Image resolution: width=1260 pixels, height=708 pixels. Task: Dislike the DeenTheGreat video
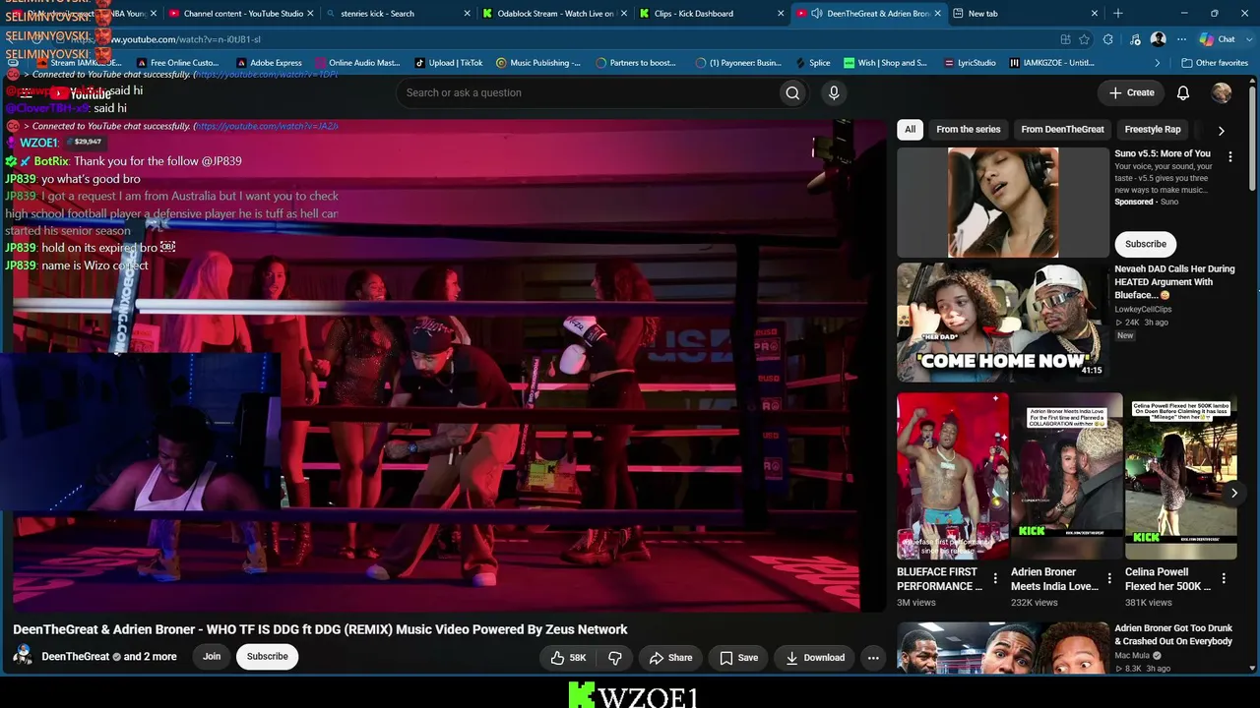pyautogui.click(x=615, y=657)
